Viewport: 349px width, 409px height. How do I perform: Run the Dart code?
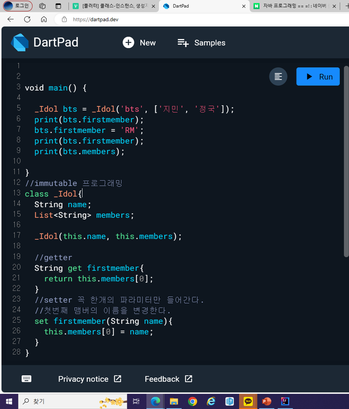click(x=318, y=77)
